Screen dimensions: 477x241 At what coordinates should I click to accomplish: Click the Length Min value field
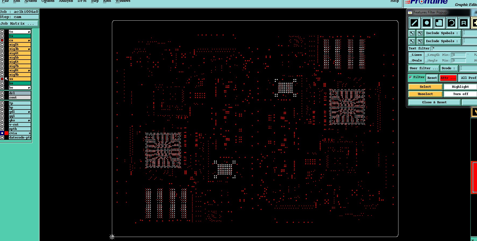[459, 55]
